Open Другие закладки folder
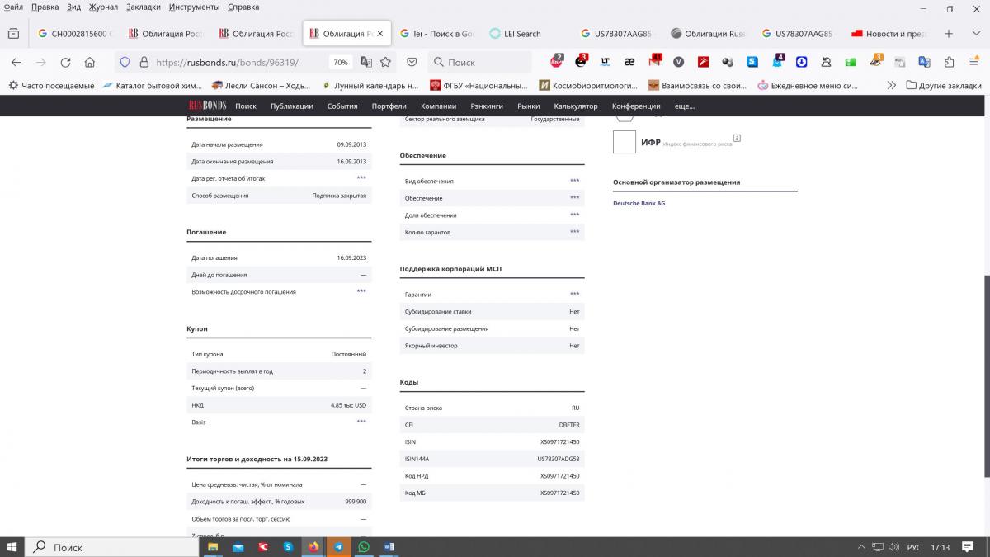 tap(944, 85)
